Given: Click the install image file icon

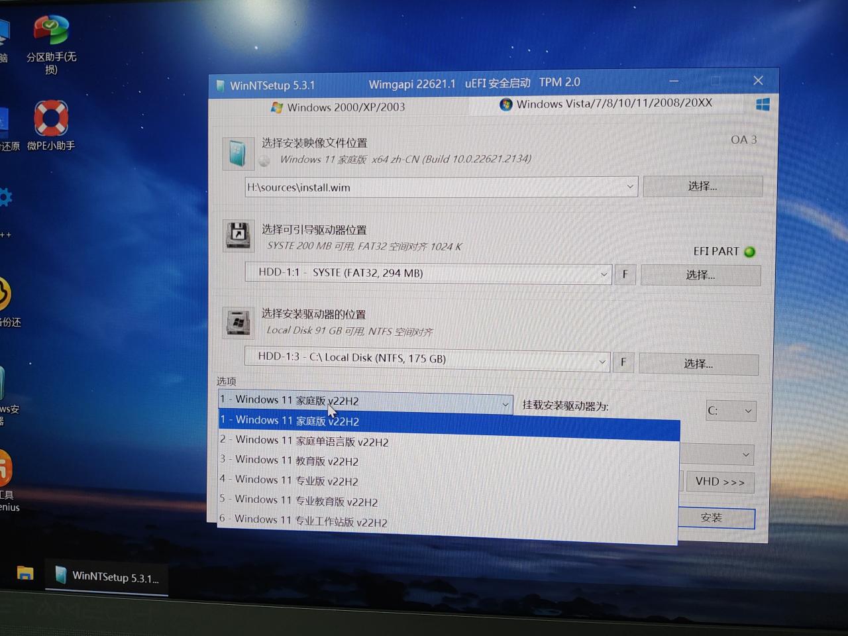Looking at the screenshot, I should point(238,154).
